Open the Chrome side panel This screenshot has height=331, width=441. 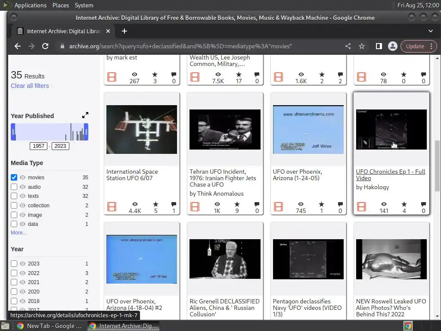click(379, 46)
